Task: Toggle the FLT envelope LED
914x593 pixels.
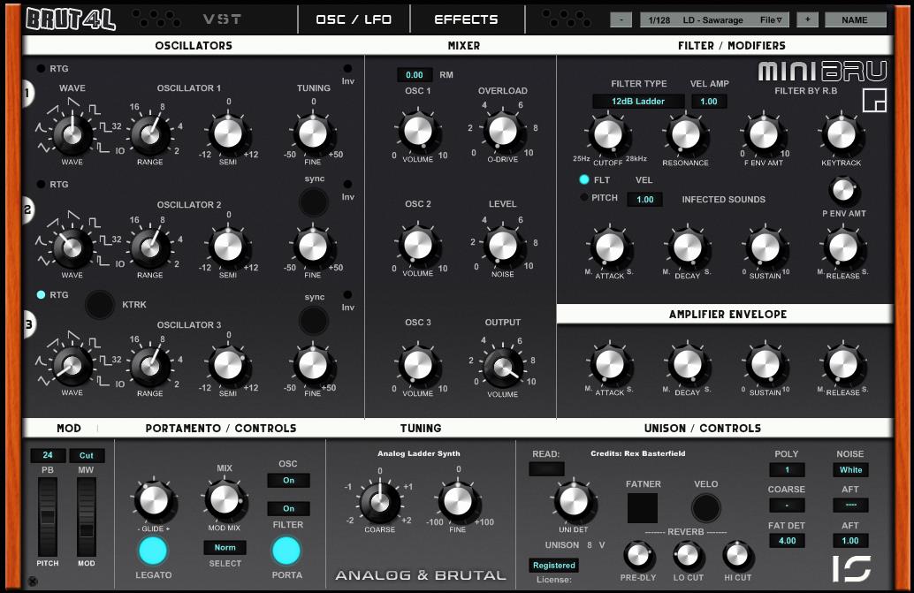Action: click(584, 179)
